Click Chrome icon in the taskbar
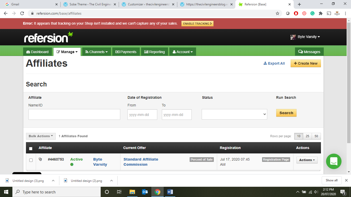The width and height of the screenshot is (351, 197). 158,192
